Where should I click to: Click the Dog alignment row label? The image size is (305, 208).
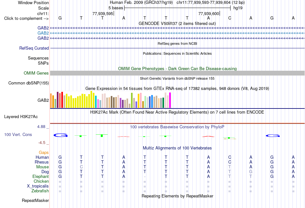click(x=45, y=172)
